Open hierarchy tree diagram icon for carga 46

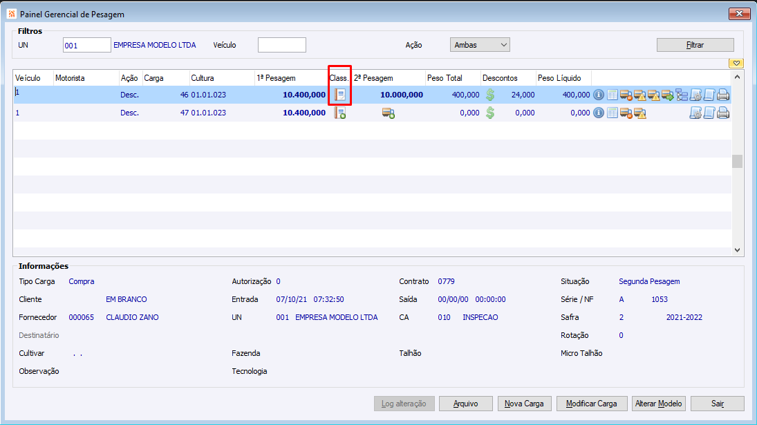click(x=682, y=95)
